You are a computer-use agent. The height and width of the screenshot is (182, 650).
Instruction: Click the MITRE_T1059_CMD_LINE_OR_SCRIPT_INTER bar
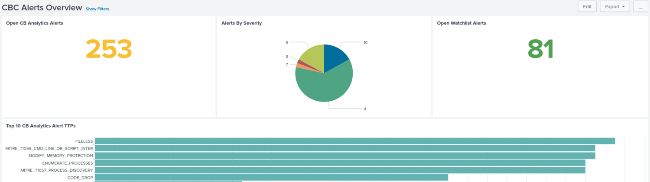tap(345, 148)
